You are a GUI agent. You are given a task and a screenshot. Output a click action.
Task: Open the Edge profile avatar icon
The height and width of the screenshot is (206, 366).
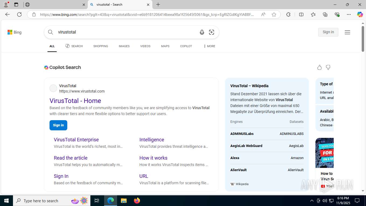[x=6, y=5]
